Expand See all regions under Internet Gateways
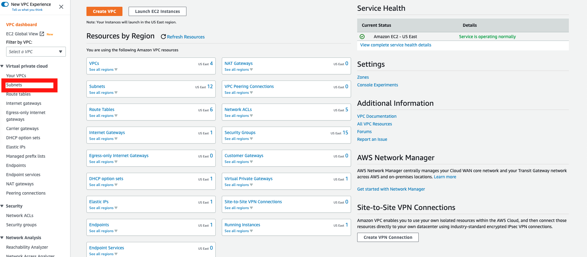Image resolution: width=587 pixels, height=257 pixels. [103, 139]
